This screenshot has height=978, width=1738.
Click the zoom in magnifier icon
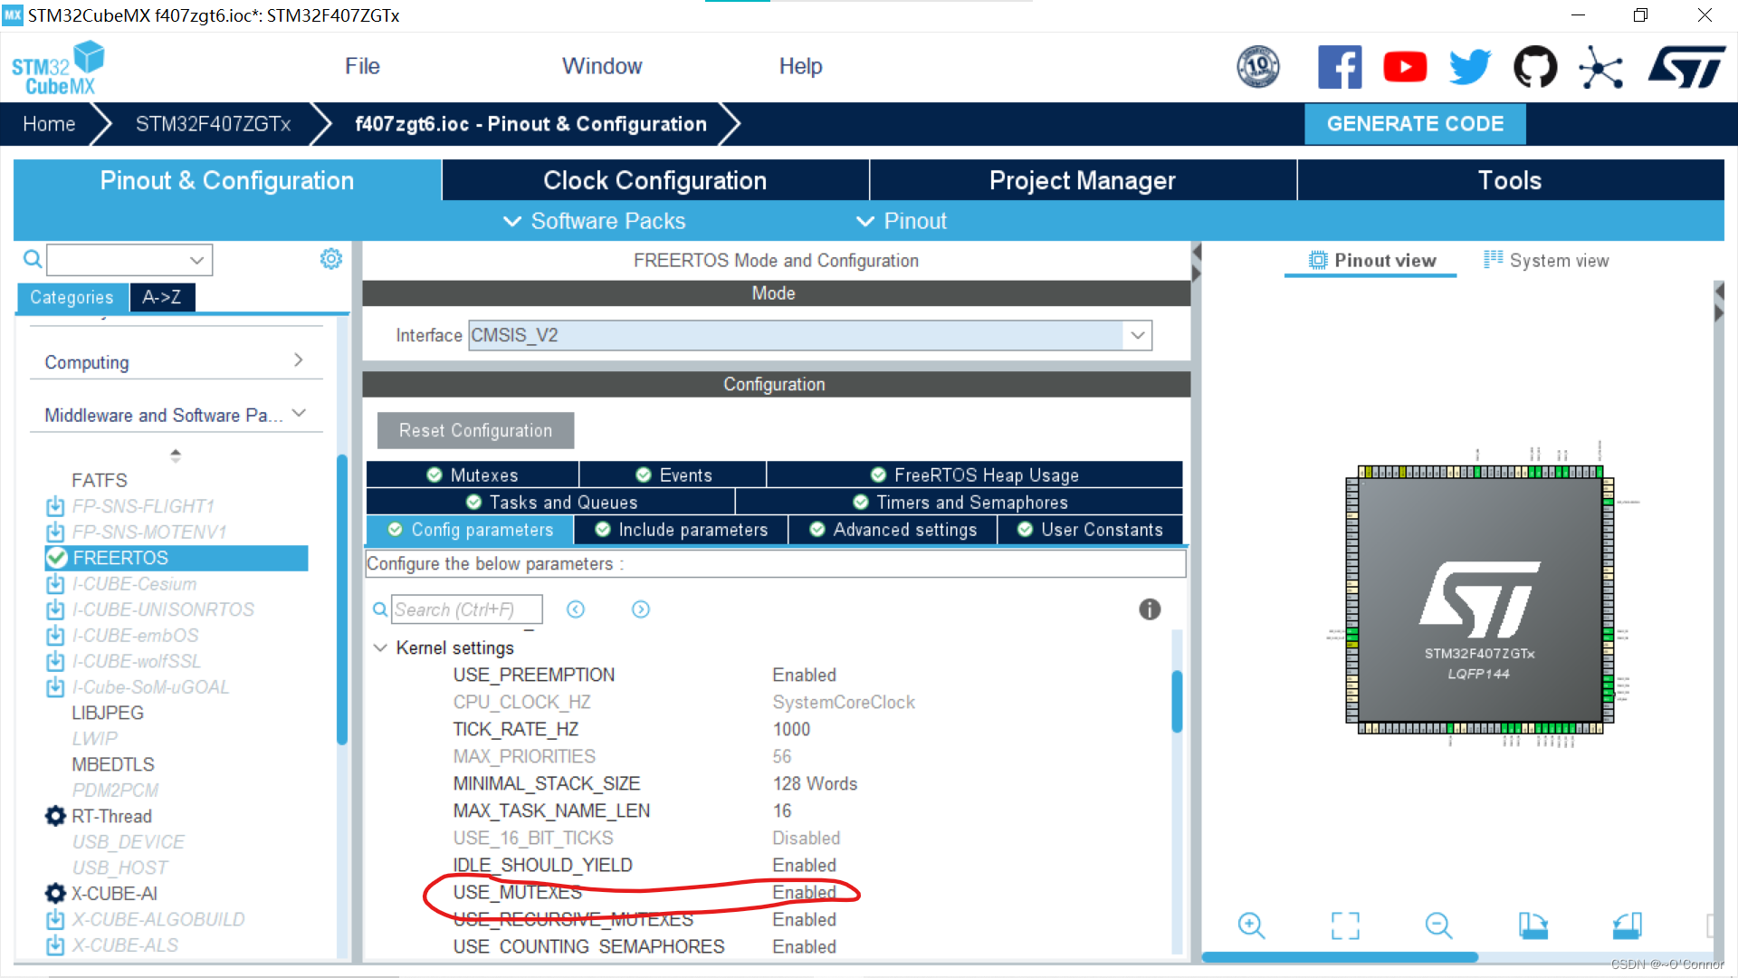(x=1251, y=925)
